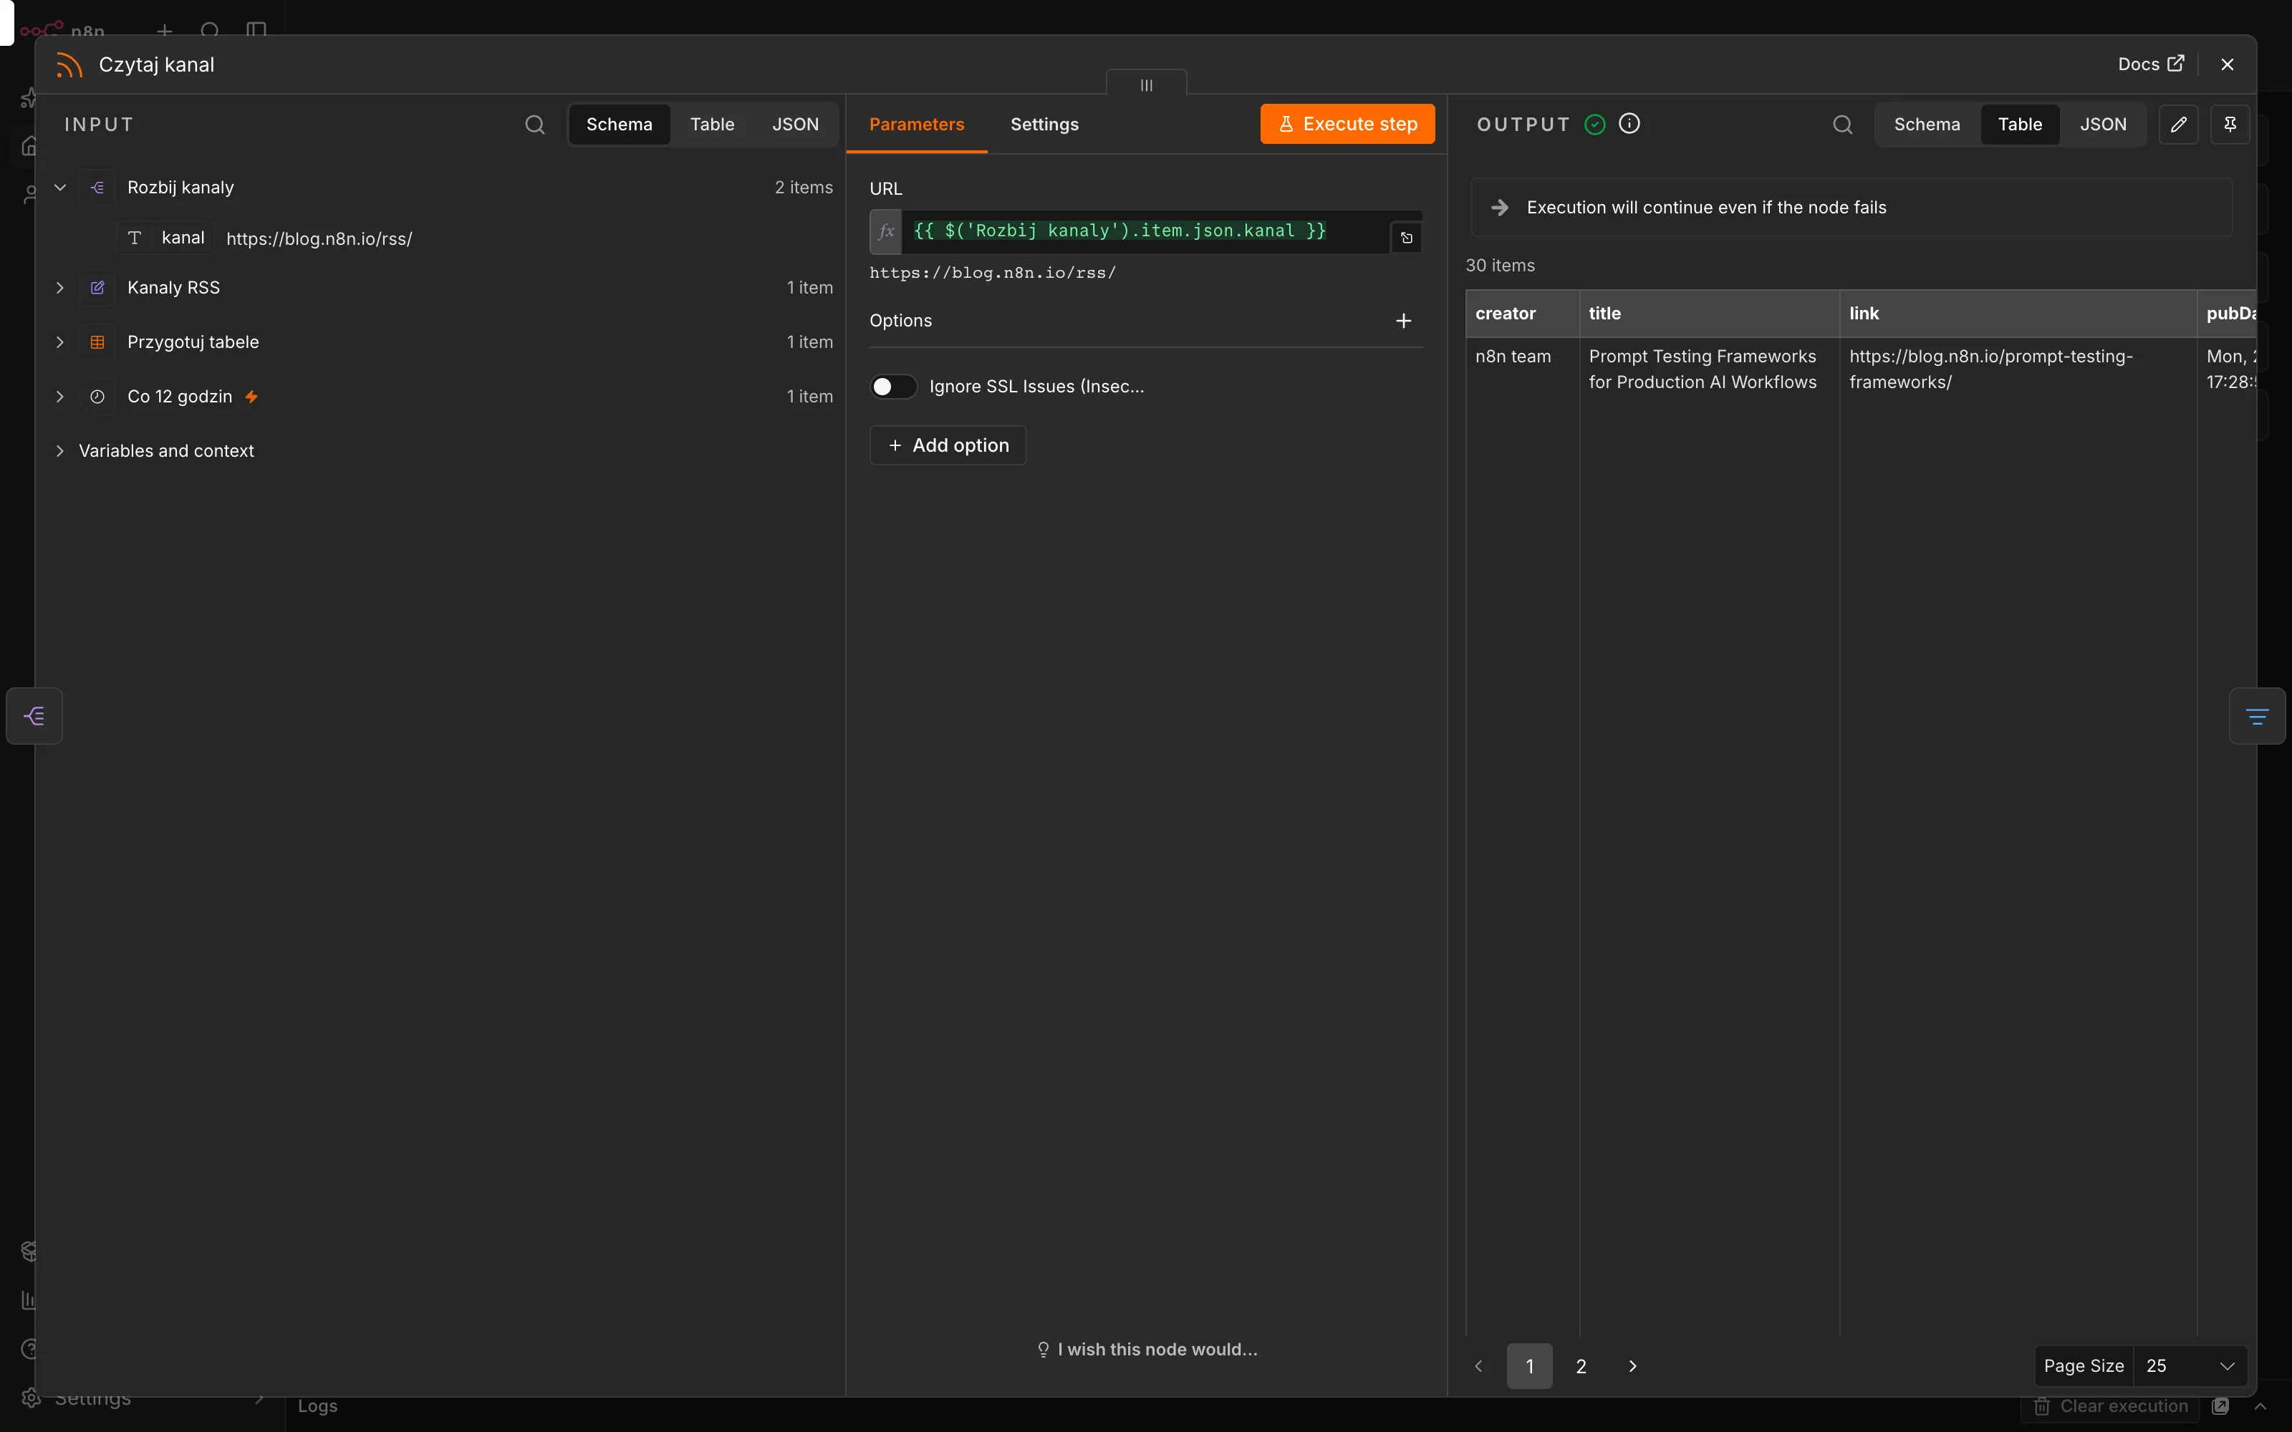Collapse the Rozbij kanaly input node
Viewport: 2292px width, 1432px height.
point(59,188)
